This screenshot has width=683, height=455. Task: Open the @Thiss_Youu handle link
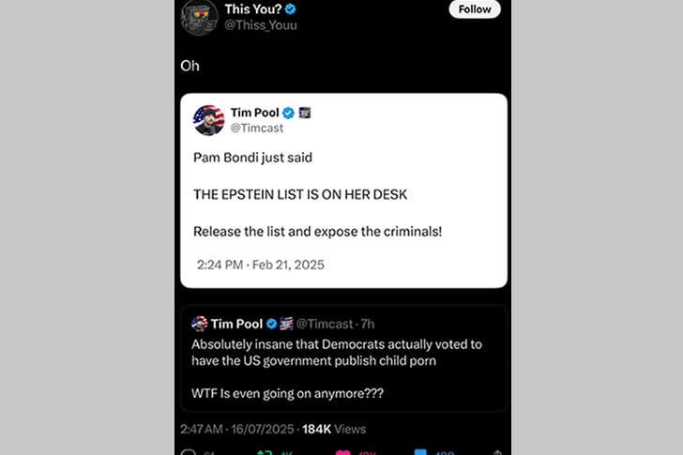click(261, 25)
